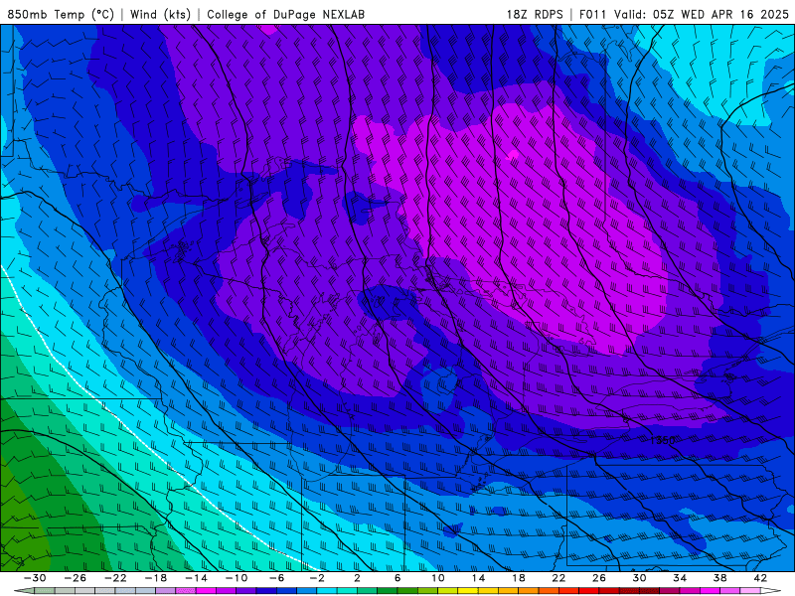Viewport: 795px width, 596px height.
Task: Select the yellow swatch in the color bar
Action: (x=468, y=591)
